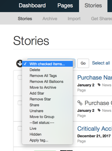Click the tag icon next to first News label
Screen dimensions: 112x151
[99, 85]
